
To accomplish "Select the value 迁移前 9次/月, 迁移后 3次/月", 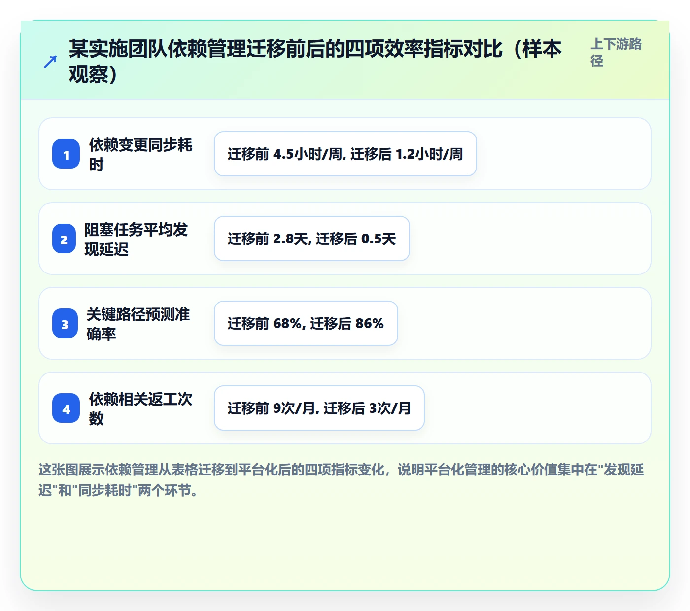I will click(319, 408).
